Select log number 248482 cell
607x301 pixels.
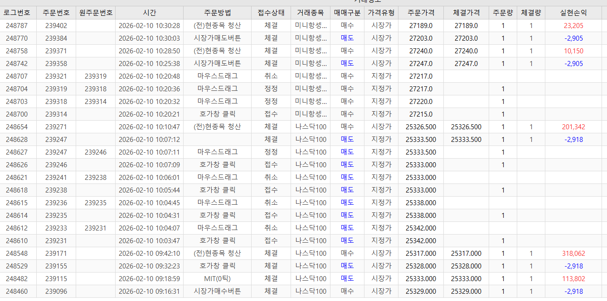point(17,279)
